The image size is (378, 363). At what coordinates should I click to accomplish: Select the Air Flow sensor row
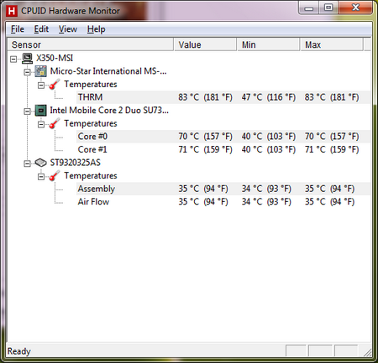223,202
